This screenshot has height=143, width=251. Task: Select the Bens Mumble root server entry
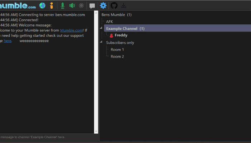pyautogui.click(x=117, y=15)
